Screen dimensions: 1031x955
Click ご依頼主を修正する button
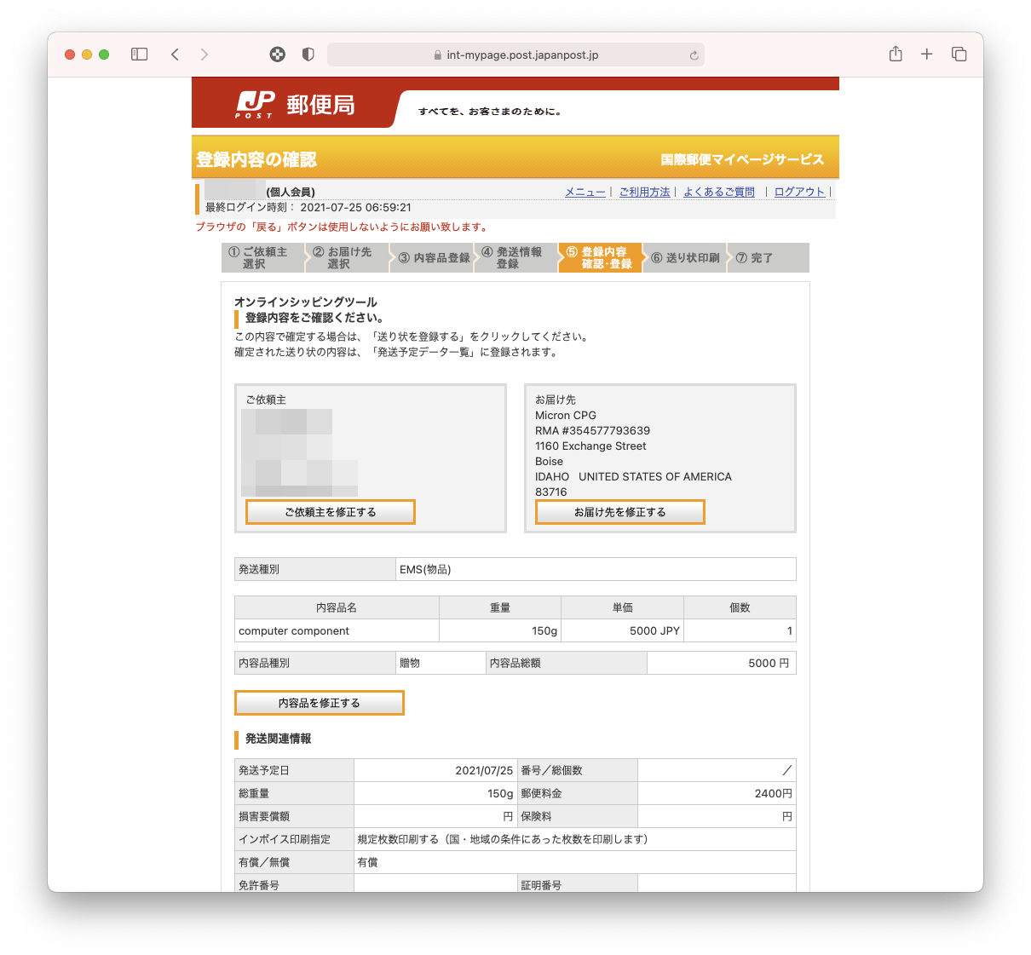[x=331, y=512]
